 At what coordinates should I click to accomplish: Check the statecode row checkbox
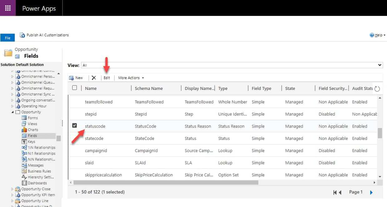coord(75,138)
